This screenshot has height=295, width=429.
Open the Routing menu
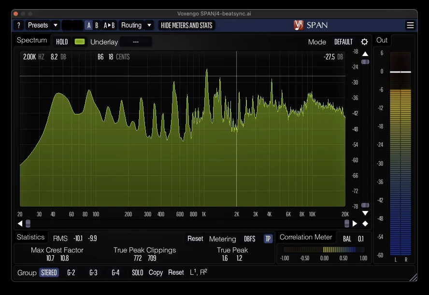131,26
